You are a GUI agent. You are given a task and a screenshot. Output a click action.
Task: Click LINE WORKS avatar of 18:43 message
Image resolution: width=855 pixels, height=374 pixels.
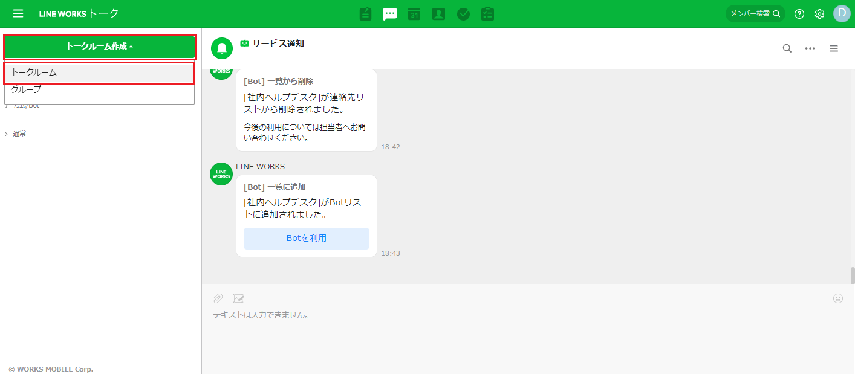(221, 174)
